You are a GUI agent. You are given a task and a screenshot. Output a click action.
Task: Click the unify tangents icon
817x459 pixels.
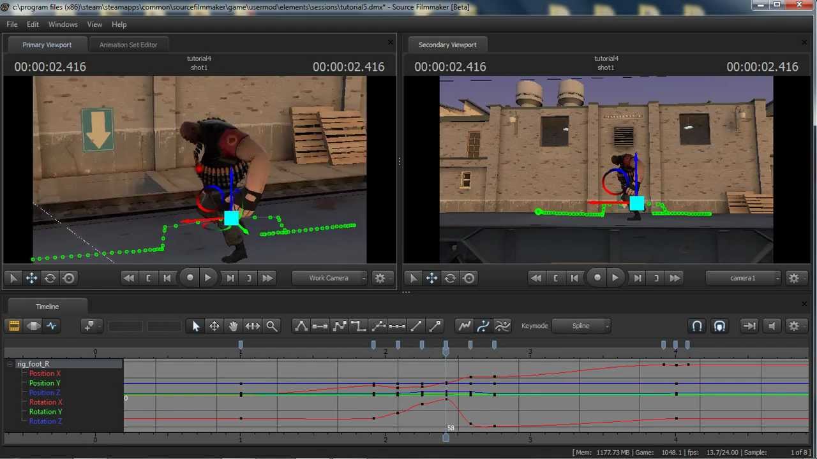(378, 326)
